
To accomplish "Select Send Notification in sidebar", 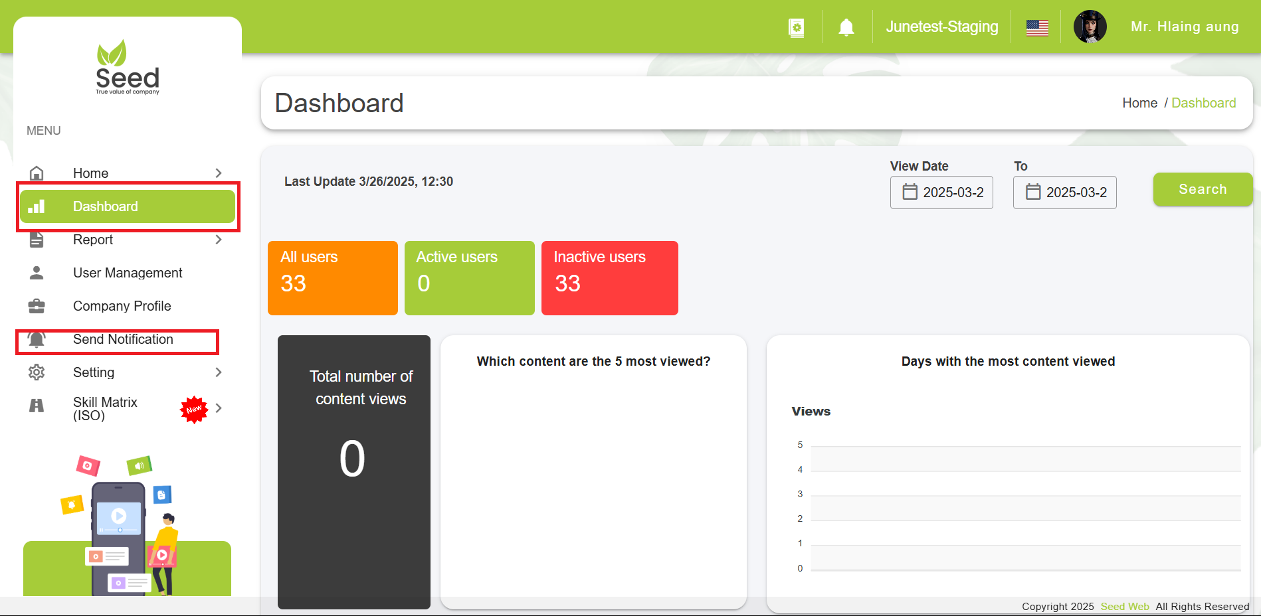I will [x=123, y=340].
